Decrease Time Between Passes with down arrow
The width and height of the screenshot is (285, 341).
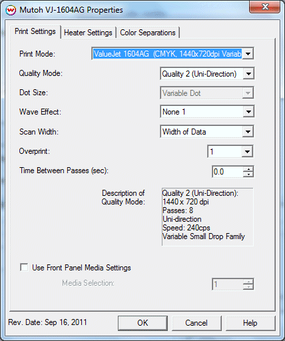coord(248,174)
